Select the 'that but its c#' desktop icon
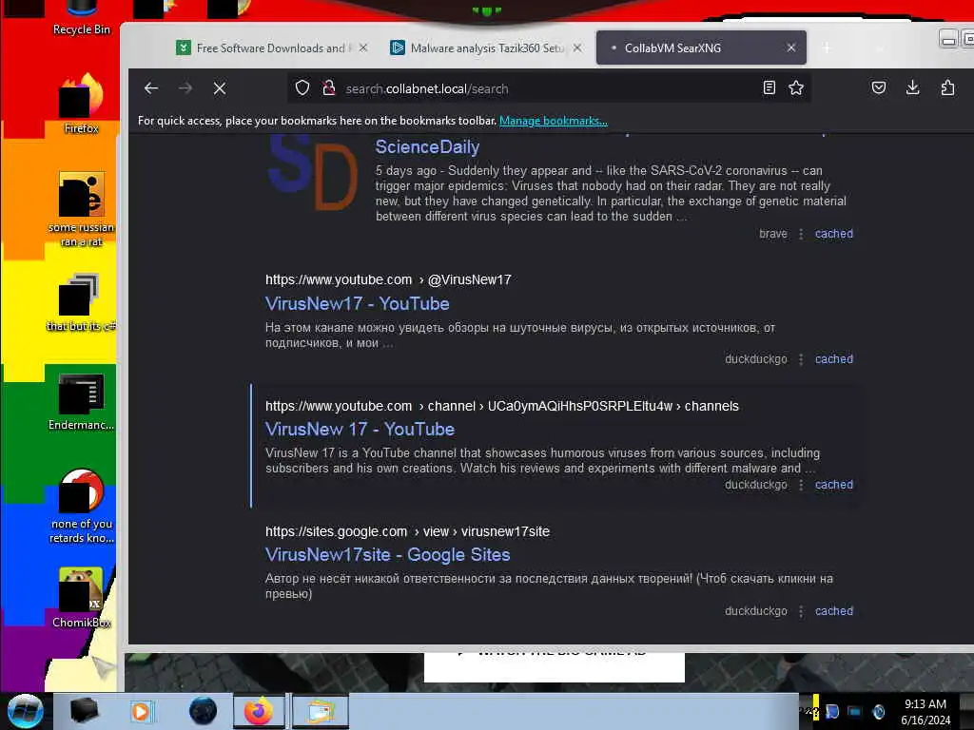The height and width of the screenshot is (730, 974). tap(82, 302)
